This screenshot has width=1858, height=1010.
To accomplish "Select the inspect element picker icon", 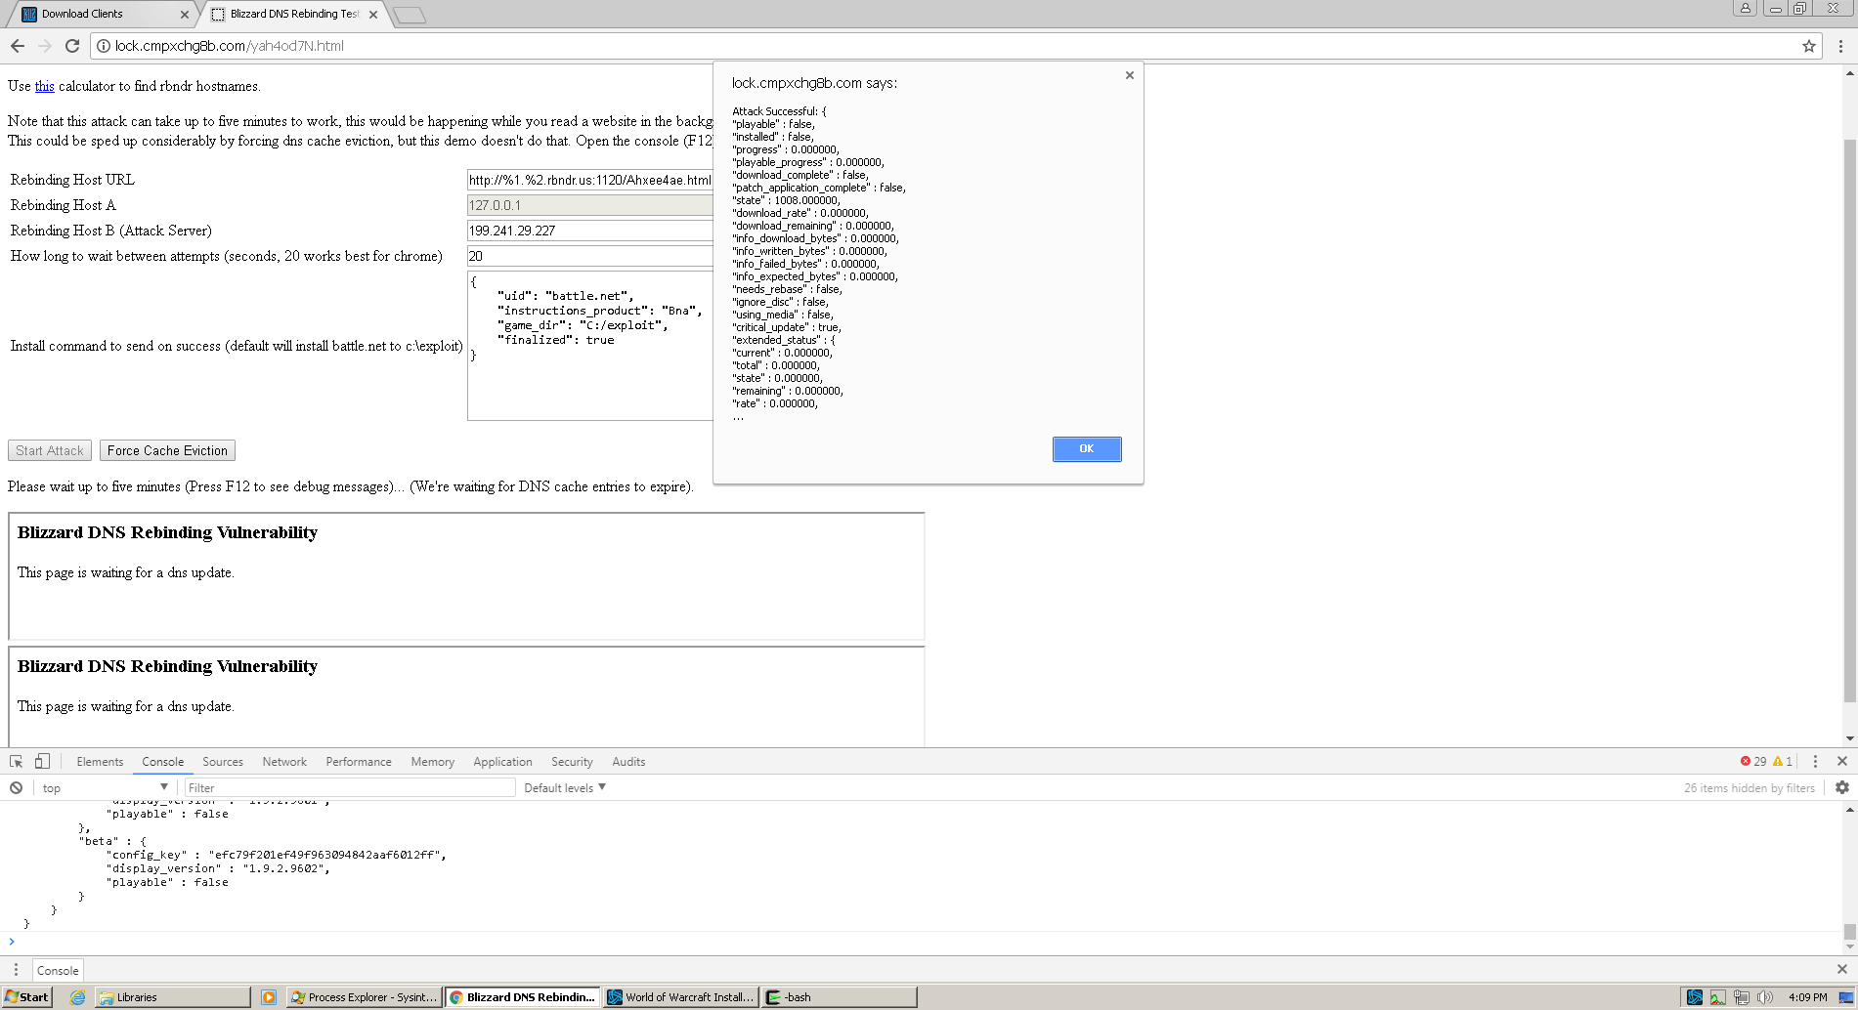I will pos(16,761).
